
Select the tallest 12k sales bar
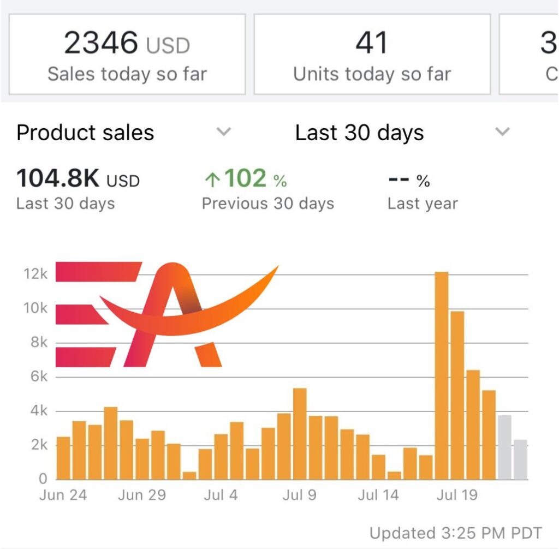click(442, 375)
